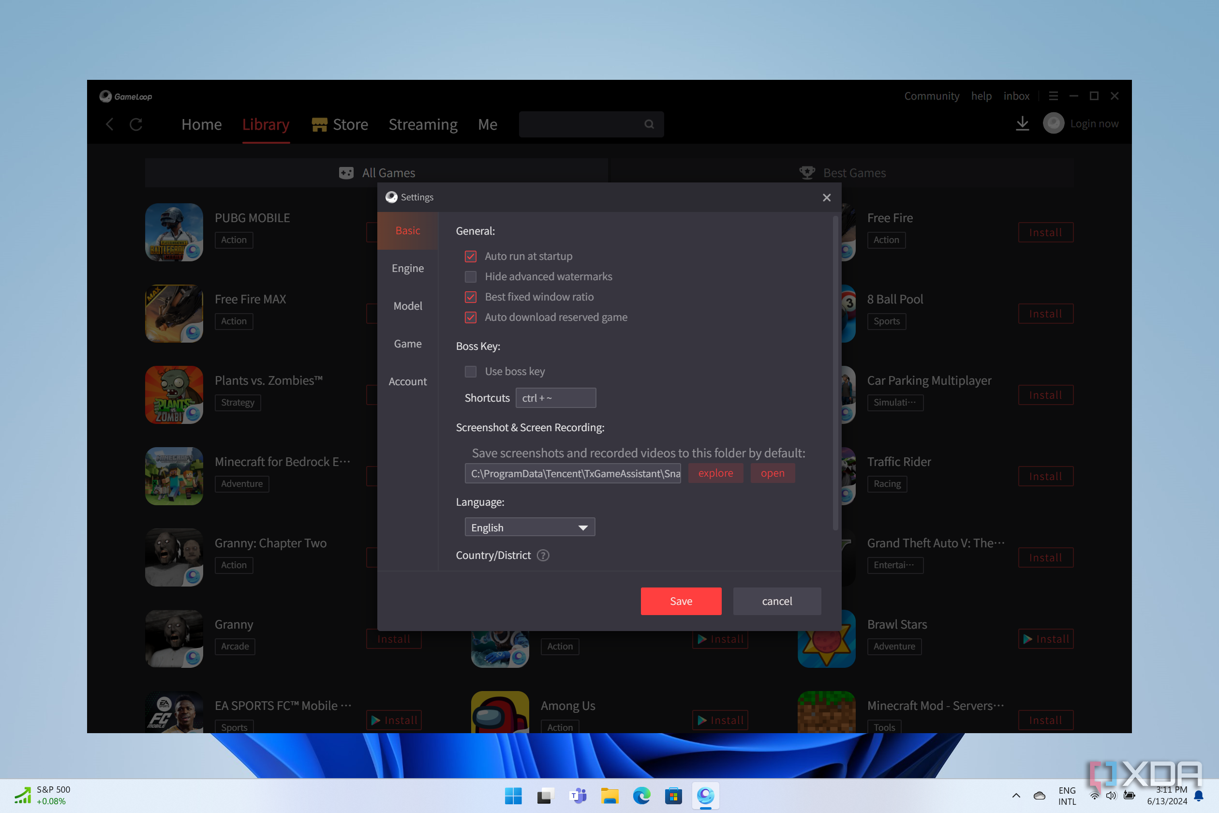Screen dimensions: 1219x813
Task: Click the GameLoop search box
Action: click(x=591, y=124)
